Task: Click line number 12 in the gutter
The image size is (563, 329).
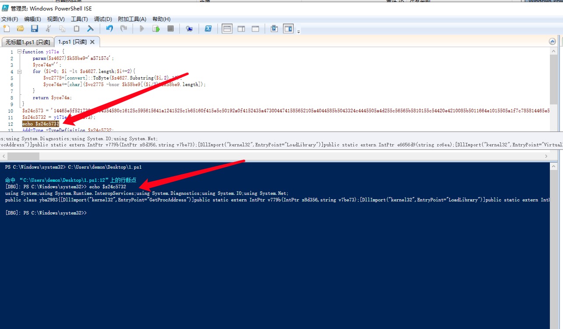Action: tap(11, 124)
